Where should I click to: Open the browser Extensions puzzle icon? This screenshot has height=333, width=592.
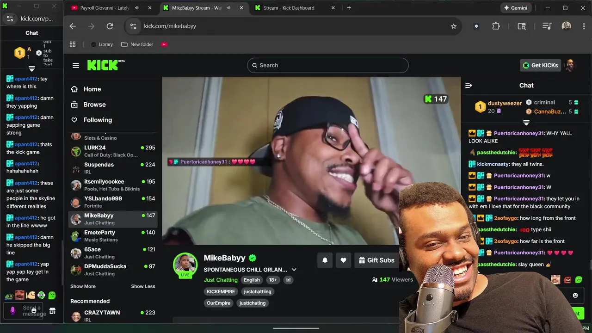(496, 26)
